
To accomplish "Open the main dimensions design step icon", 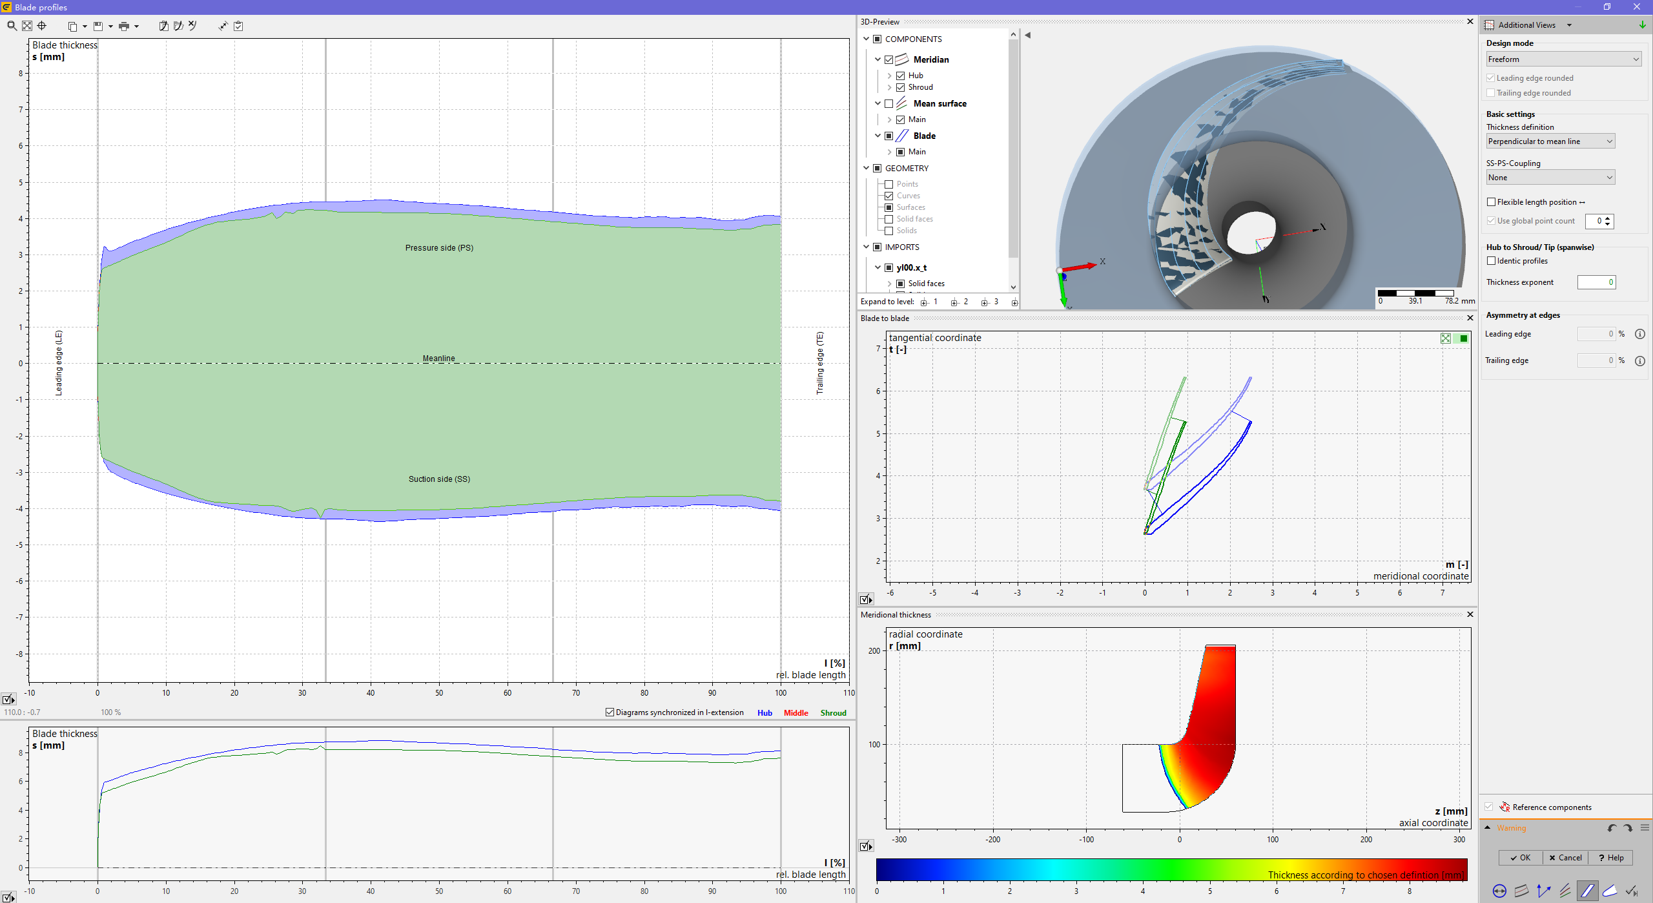I will [x=1499, y=891].
